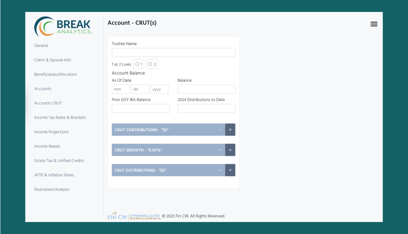Click the "Account - CRUT(s)" page title
408x234 pixels.
tap(132, 23)
